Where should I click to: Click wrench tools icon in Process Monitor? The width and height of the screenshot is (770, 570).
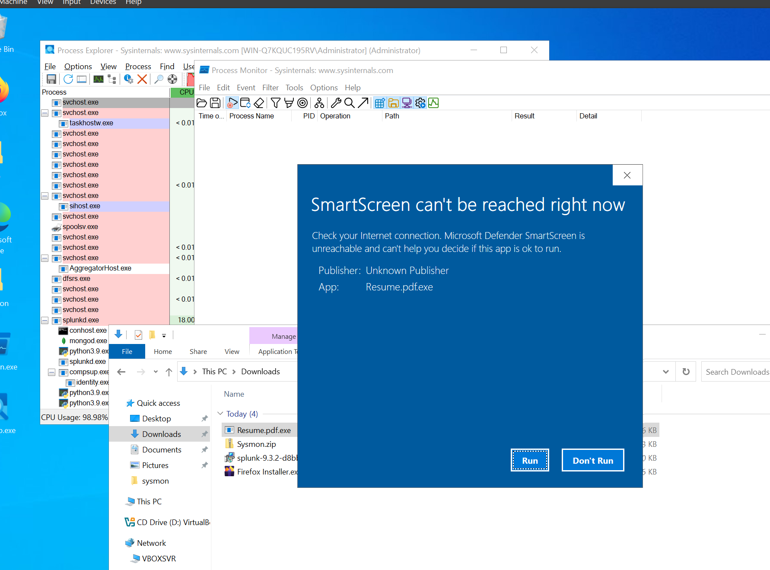tap(336, 103)
